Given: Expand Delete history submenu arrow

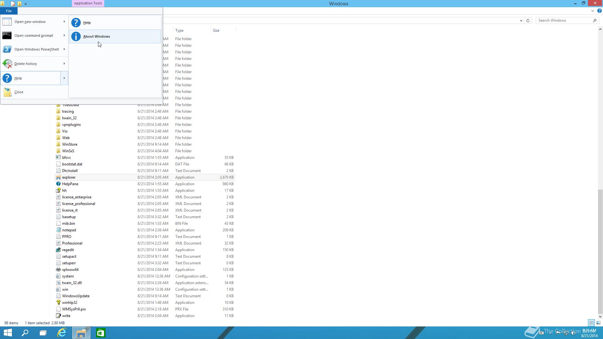Looking at the screenshot, I should 64,64.
